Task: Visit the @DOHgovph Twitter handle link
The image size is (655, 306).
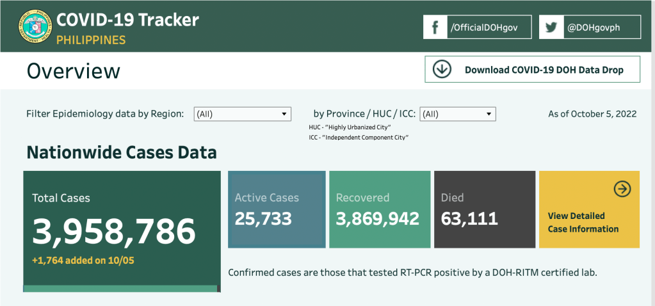Action: (593, 28)
